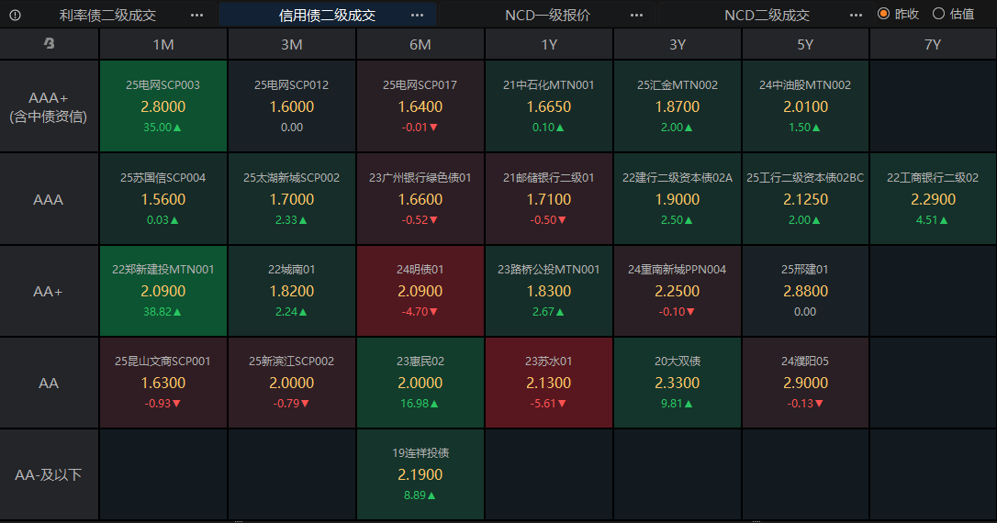This screenshot has width=997, height=523.
Task: Open more options next to 信用债二级成交
Action: [x=417, y=16]
